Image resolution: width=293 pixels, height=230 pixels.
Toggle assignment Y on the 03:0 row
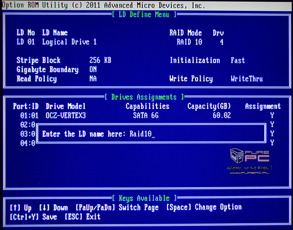pyautogui.click(x=272, y=134)
